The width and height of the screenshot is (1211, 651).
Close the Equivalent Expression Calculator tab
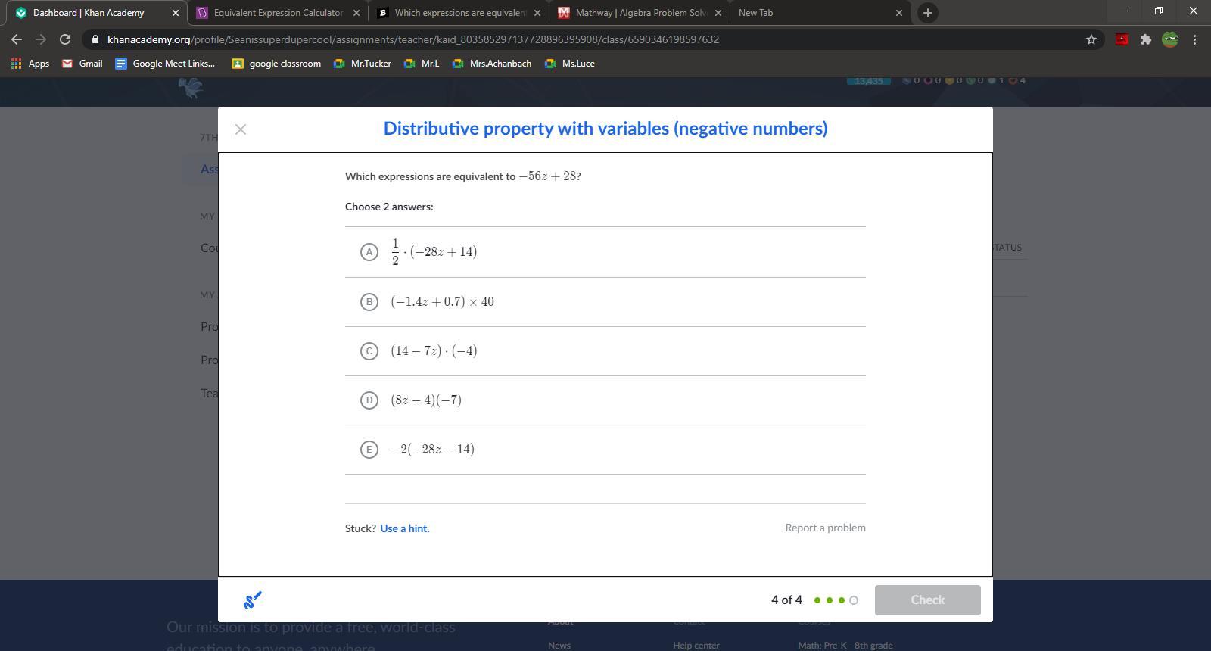pyautogui.click(x=356, y=13)
